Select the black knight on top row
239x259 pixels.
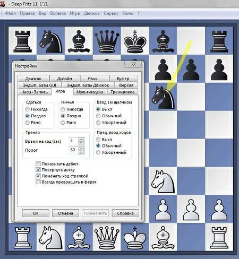point(50,41)
